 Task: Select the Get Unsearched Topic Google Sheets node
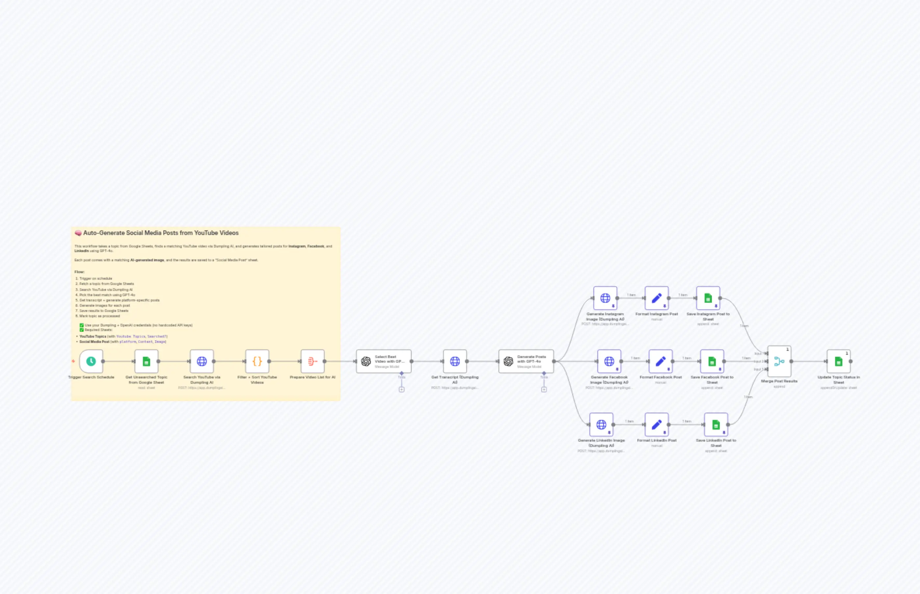(x=146, y=361)
